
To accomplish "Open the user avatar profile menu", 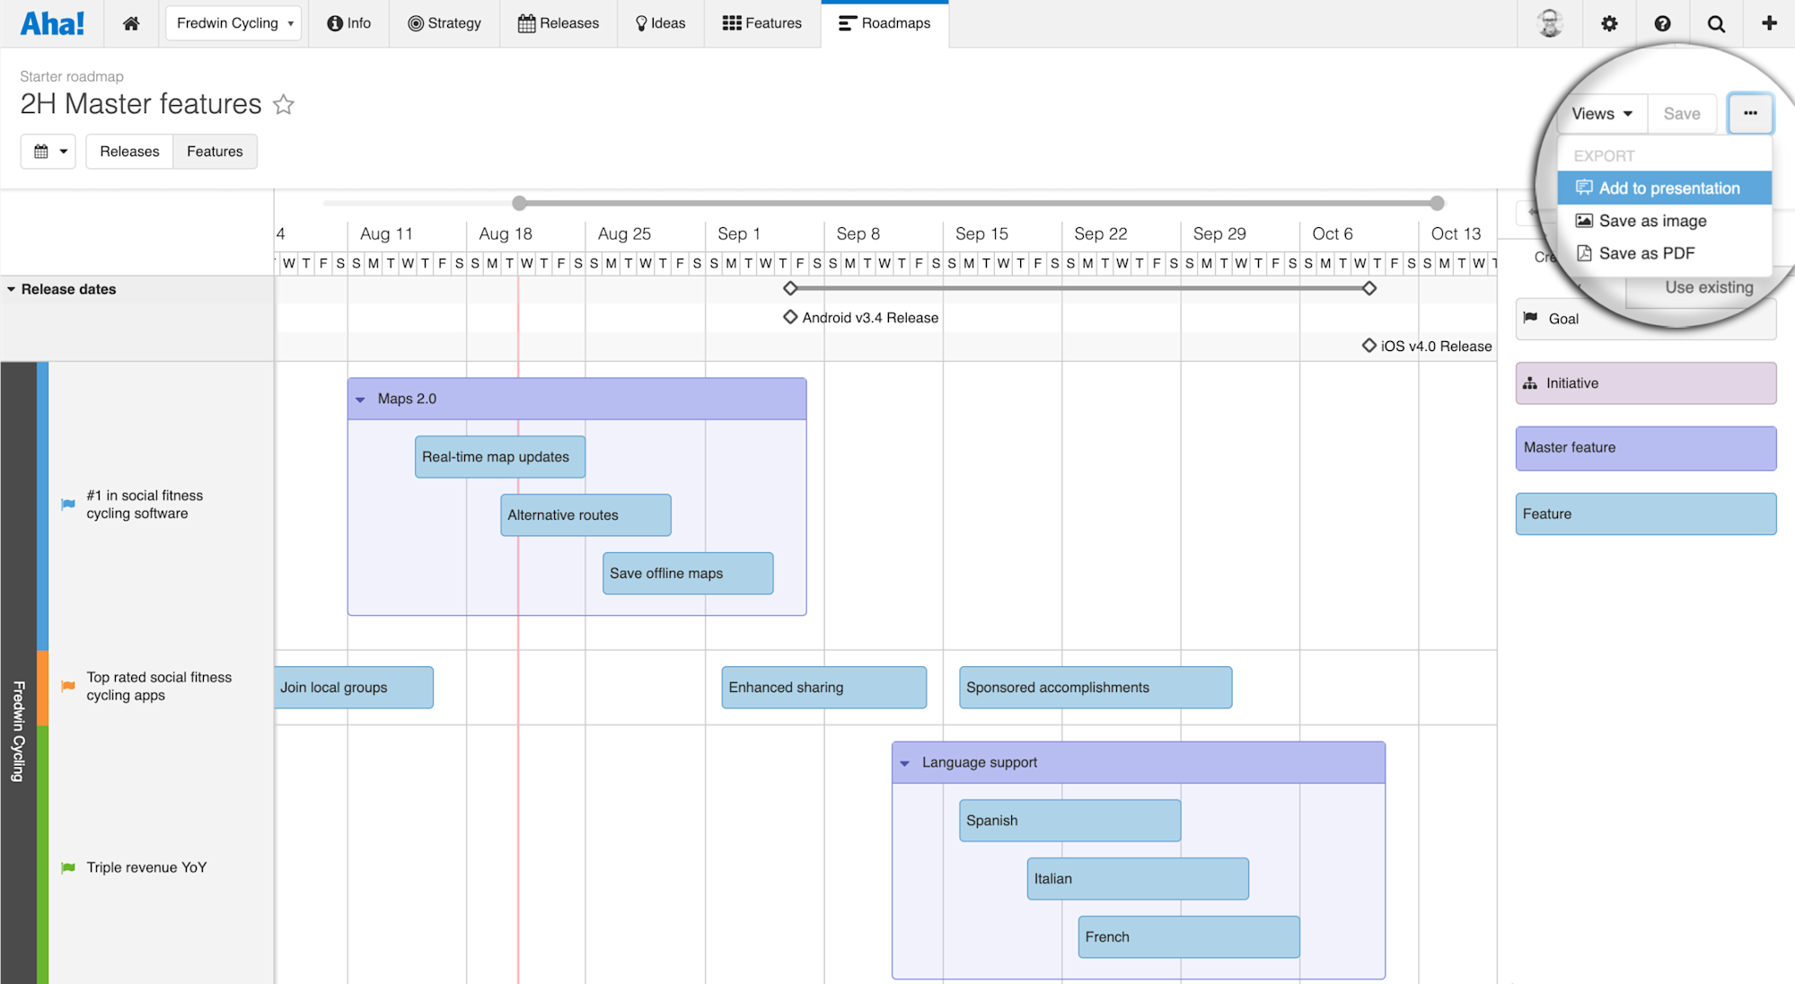I will [1551, 23].
